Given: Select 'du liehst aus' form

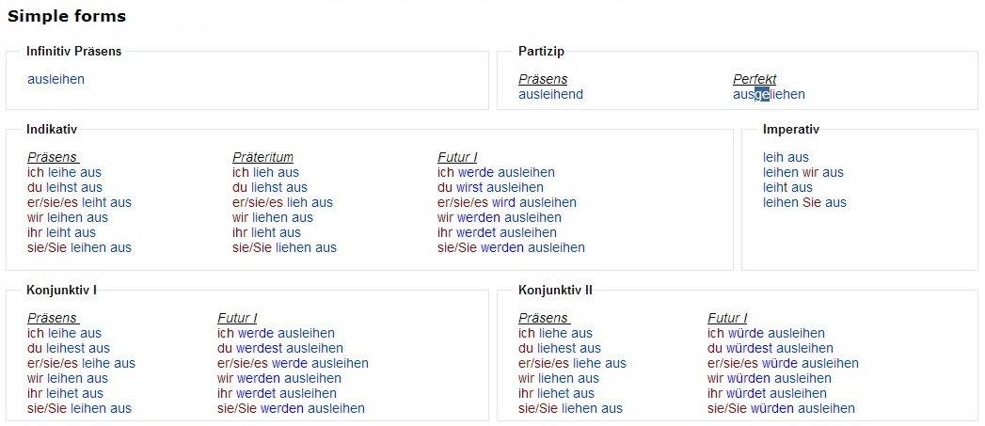Looking at the screenshot, I should coord(269,187).
